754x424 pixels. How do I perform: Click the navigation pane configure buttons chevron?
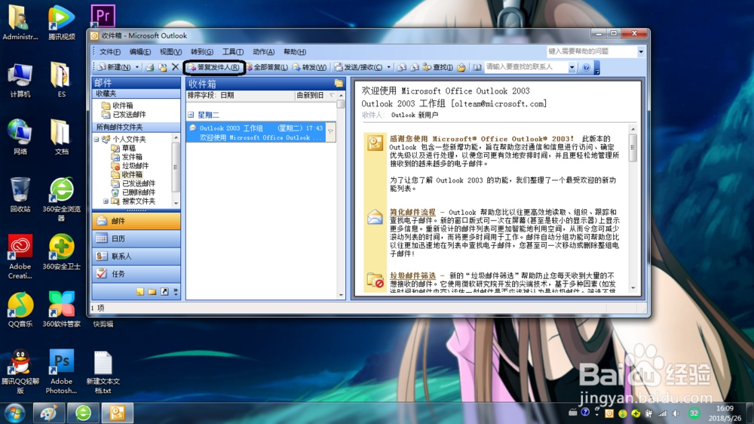(x=176, y=292)
